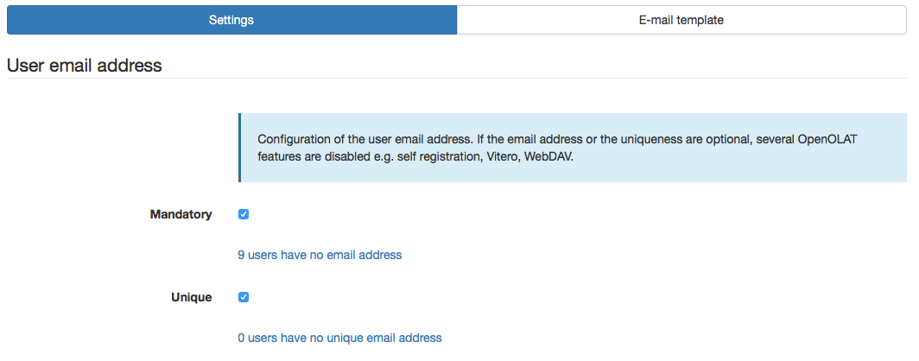Image resolution: width=919 pixels, height=361 pixels.
Task: Click the "User email address" heading
Action: click(x=85, y=65)
